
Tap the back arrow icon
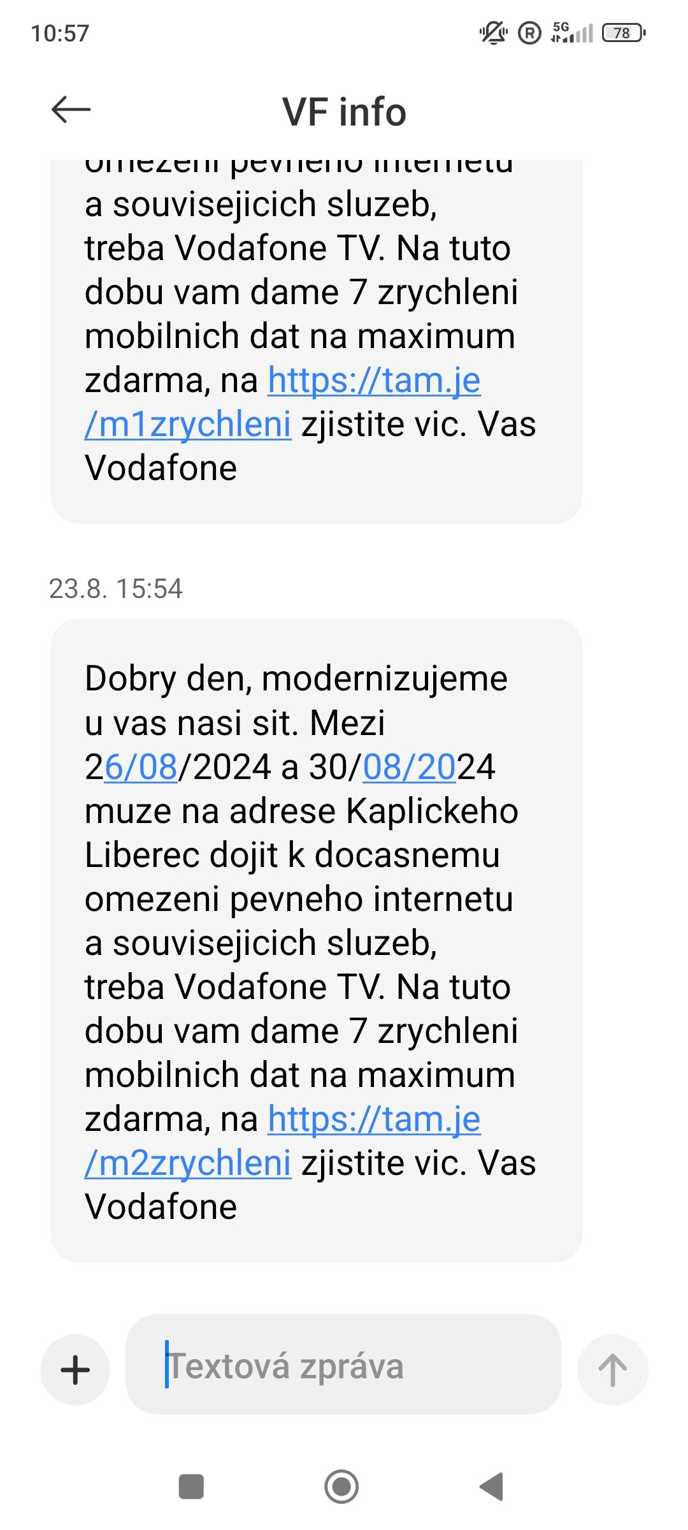pyautogui.click(x=71, y=110)
